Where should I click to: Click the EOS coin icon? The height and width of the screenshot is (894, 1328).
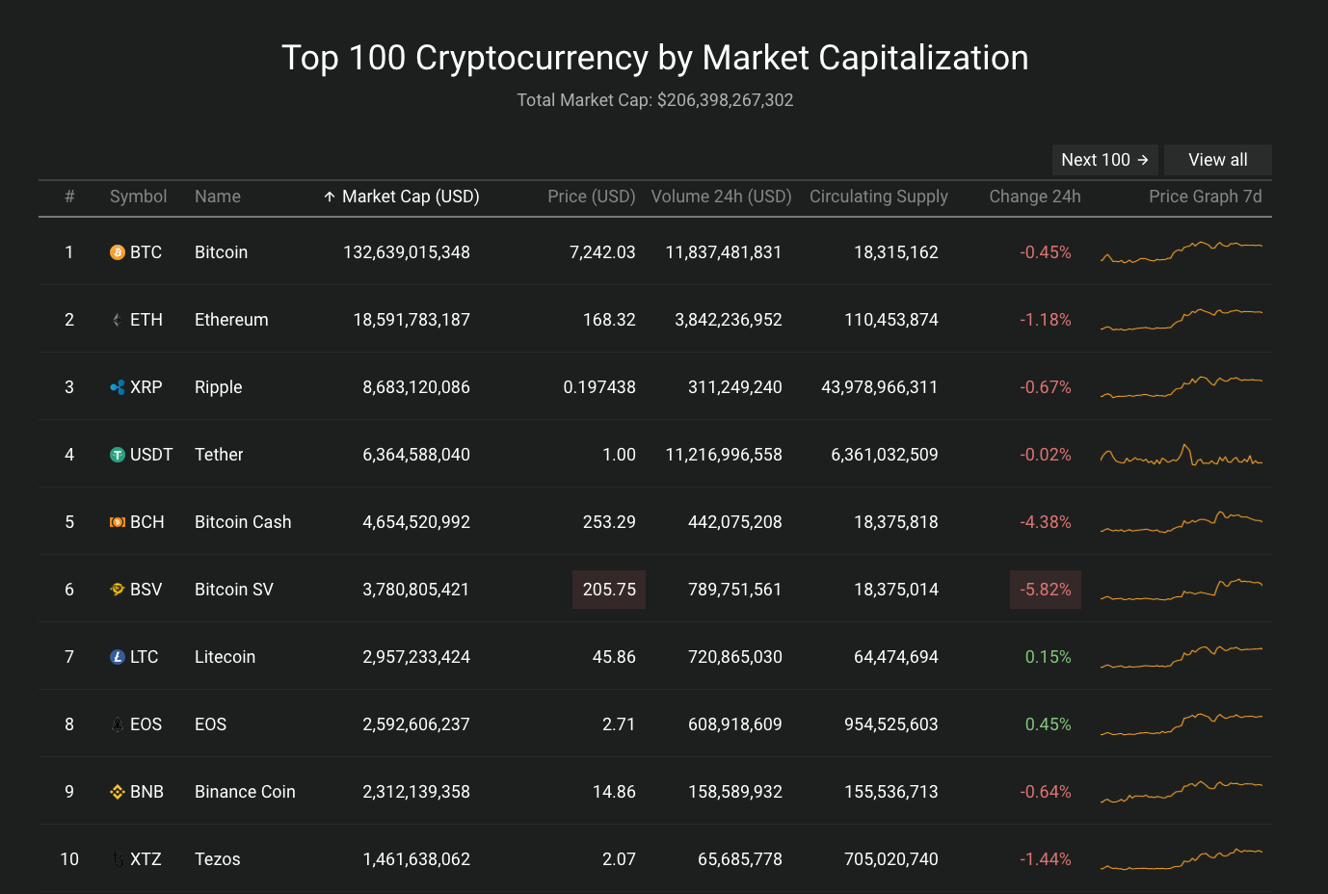pos(118,724)
